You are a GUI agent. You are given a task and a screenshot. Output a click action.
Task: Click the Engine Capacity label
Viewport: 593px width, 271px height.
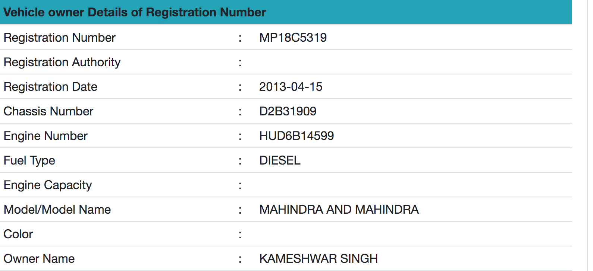tap(48, 185)
